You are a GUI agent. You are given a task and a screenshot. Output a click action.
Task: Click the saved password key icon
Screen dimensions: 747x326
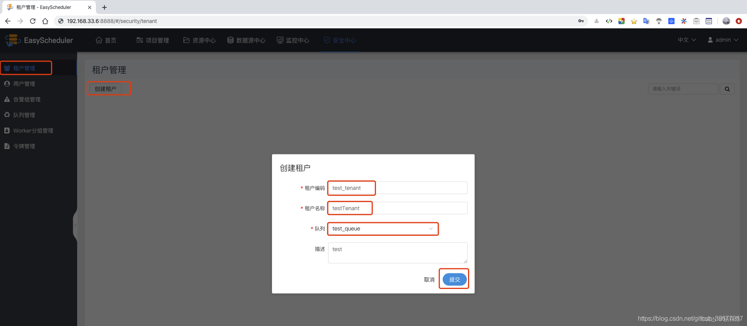[x=581, y=21]
